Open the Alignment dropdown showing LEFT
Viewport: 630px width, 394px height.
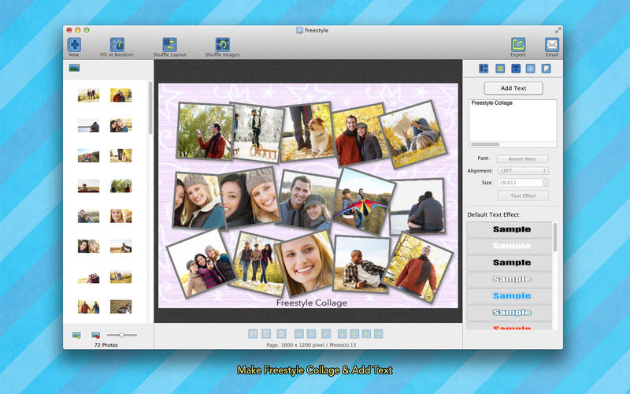(x=523, y=170)
